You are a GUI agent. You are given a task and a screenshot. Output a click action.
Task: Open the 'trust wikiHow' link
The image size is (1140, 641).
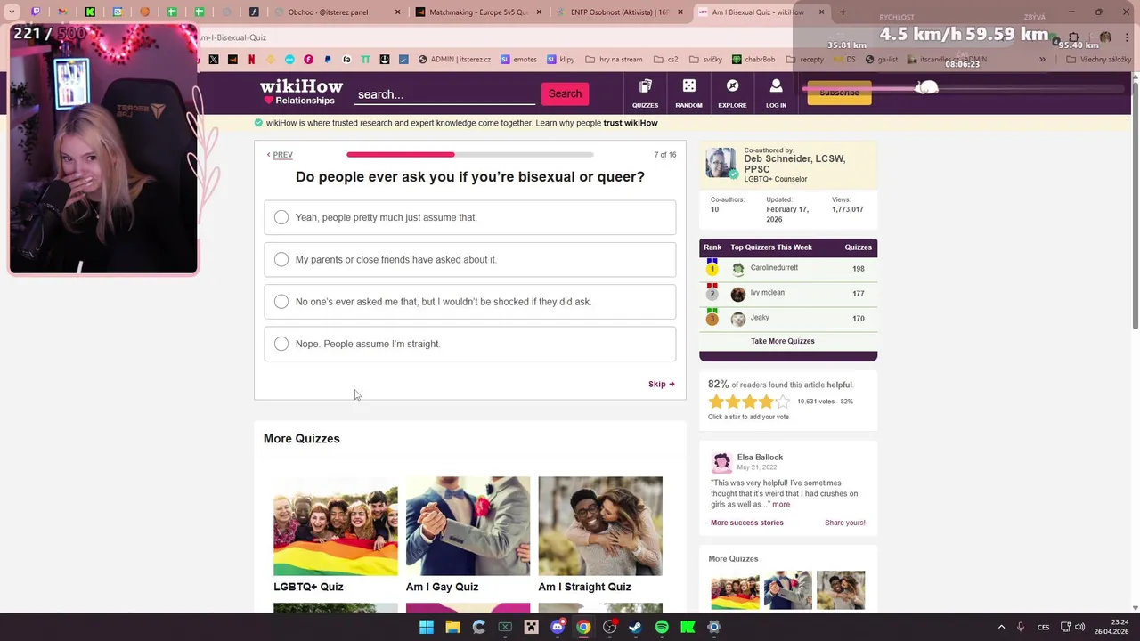coord(631,123)
